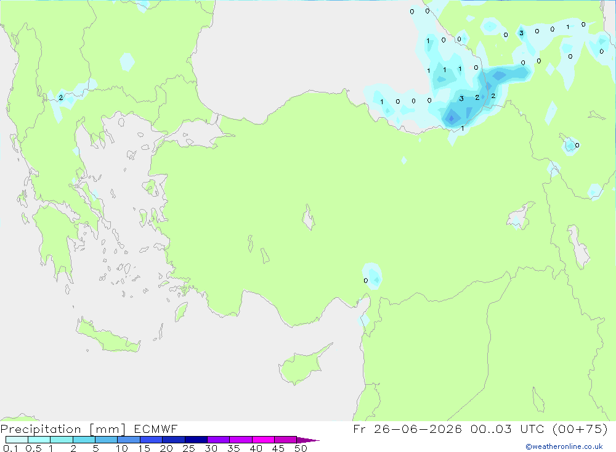Click legend label '10'

[x=121, y=448]
